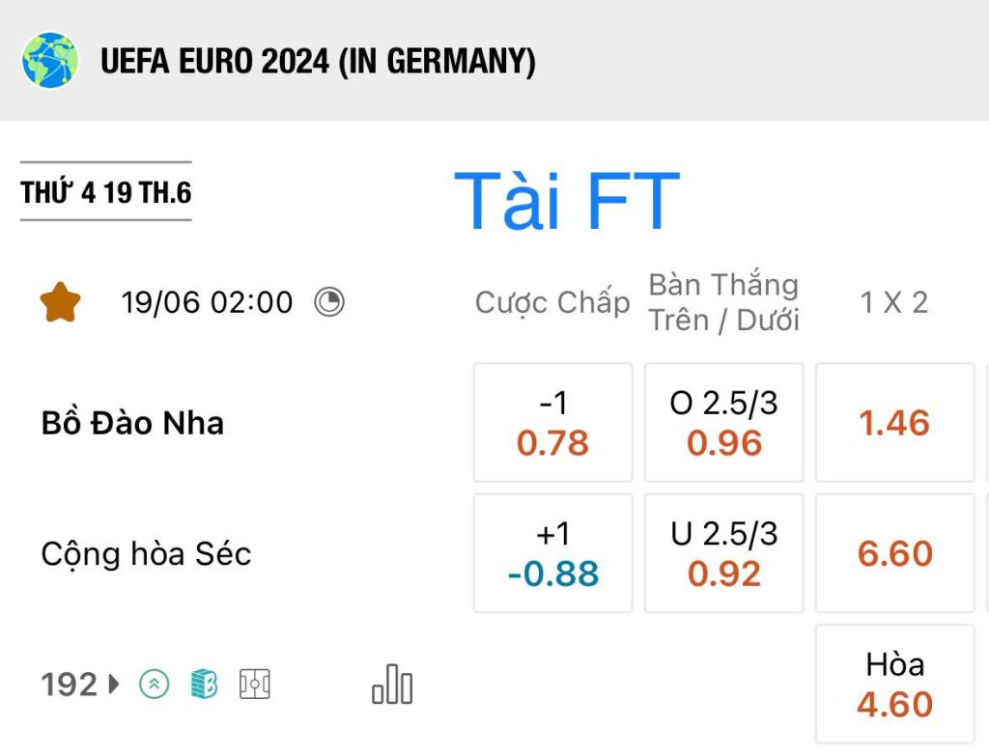Bet on Bồ Đào Nha win at 1.46
Viewport: 989px width, 756px height.
895,423
